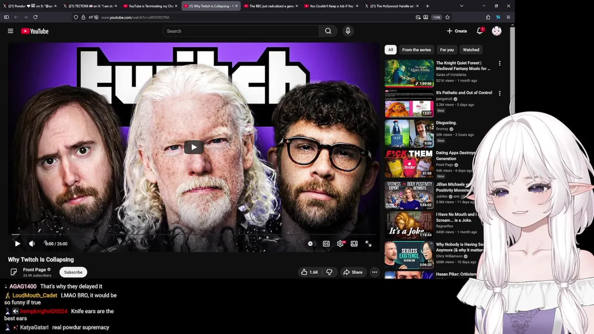The height and width of the screenshot is (334, 594).
Task: Expand the list all tabs dropdown
Action: click(x=461, y=6)
